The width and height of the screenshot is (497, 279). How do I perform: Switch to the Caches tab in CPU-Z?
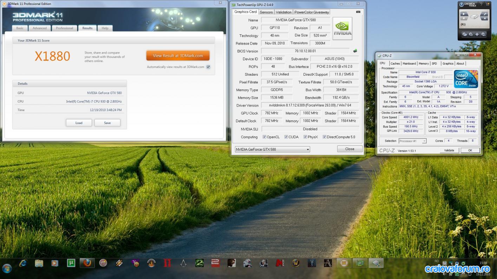[395, 63]
